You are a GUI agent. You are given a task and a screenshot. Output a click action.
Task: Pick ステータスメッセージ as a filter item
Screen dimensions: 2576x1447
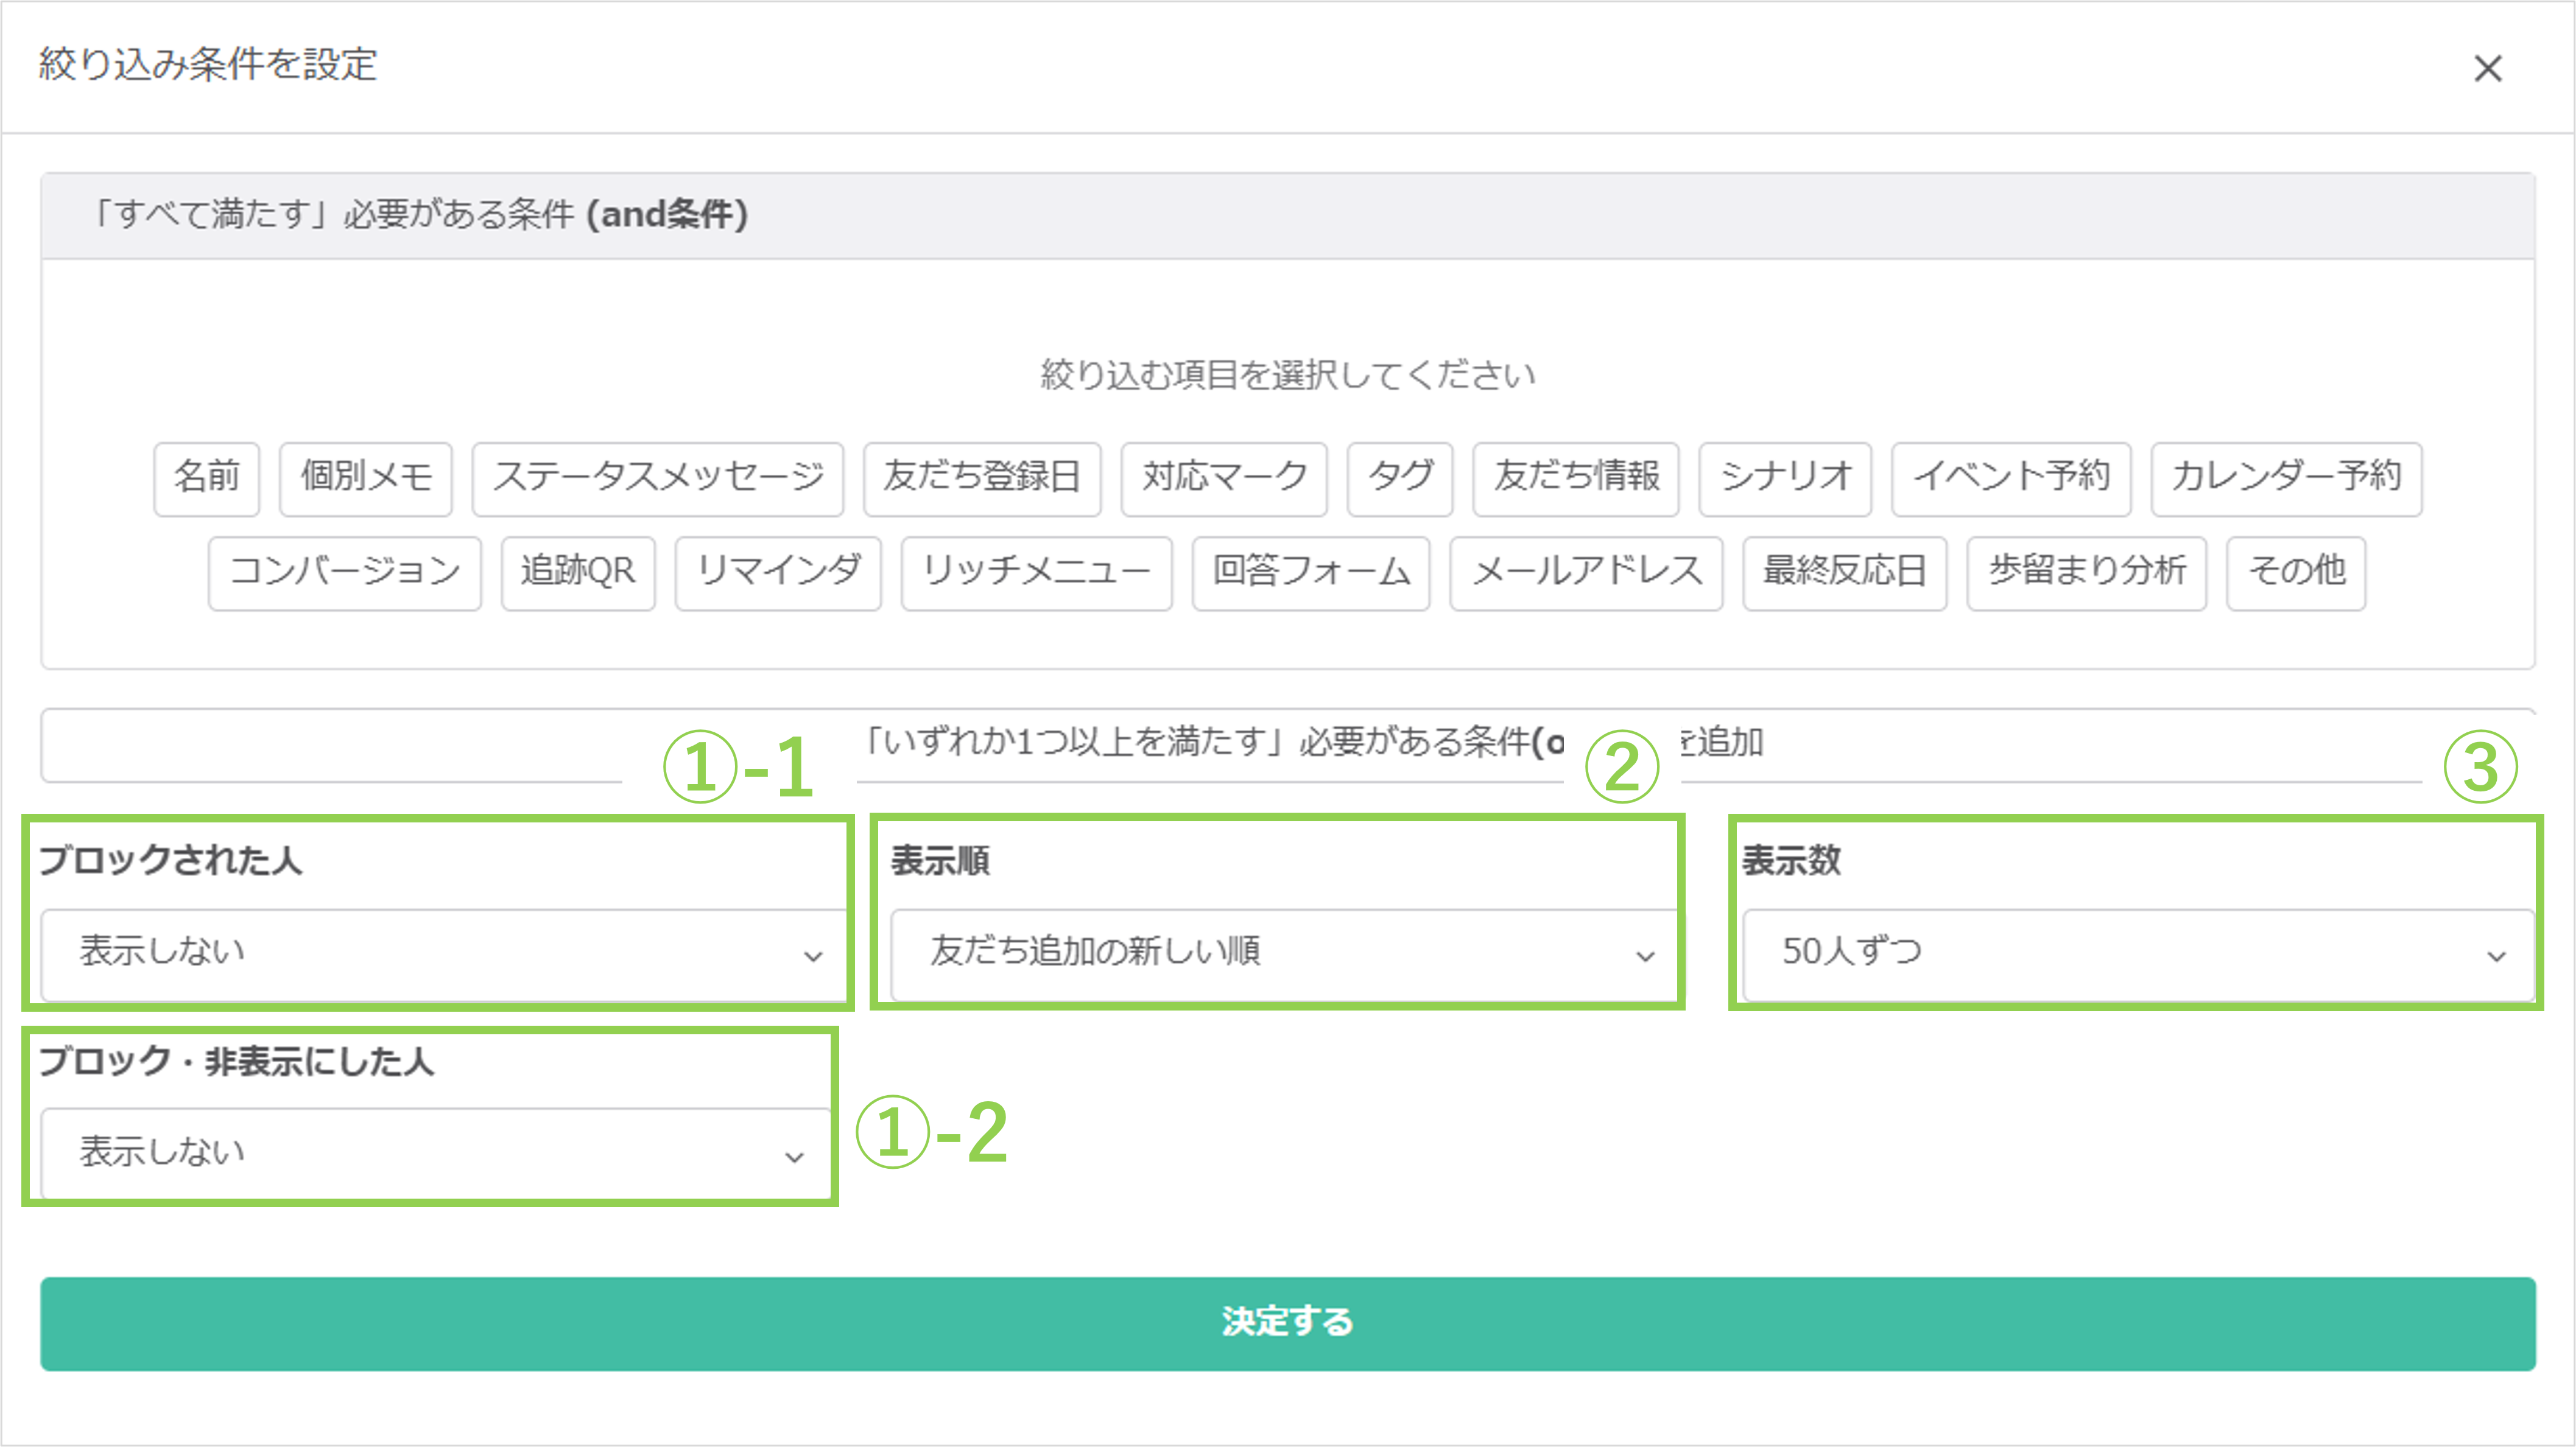click(658, 478)
